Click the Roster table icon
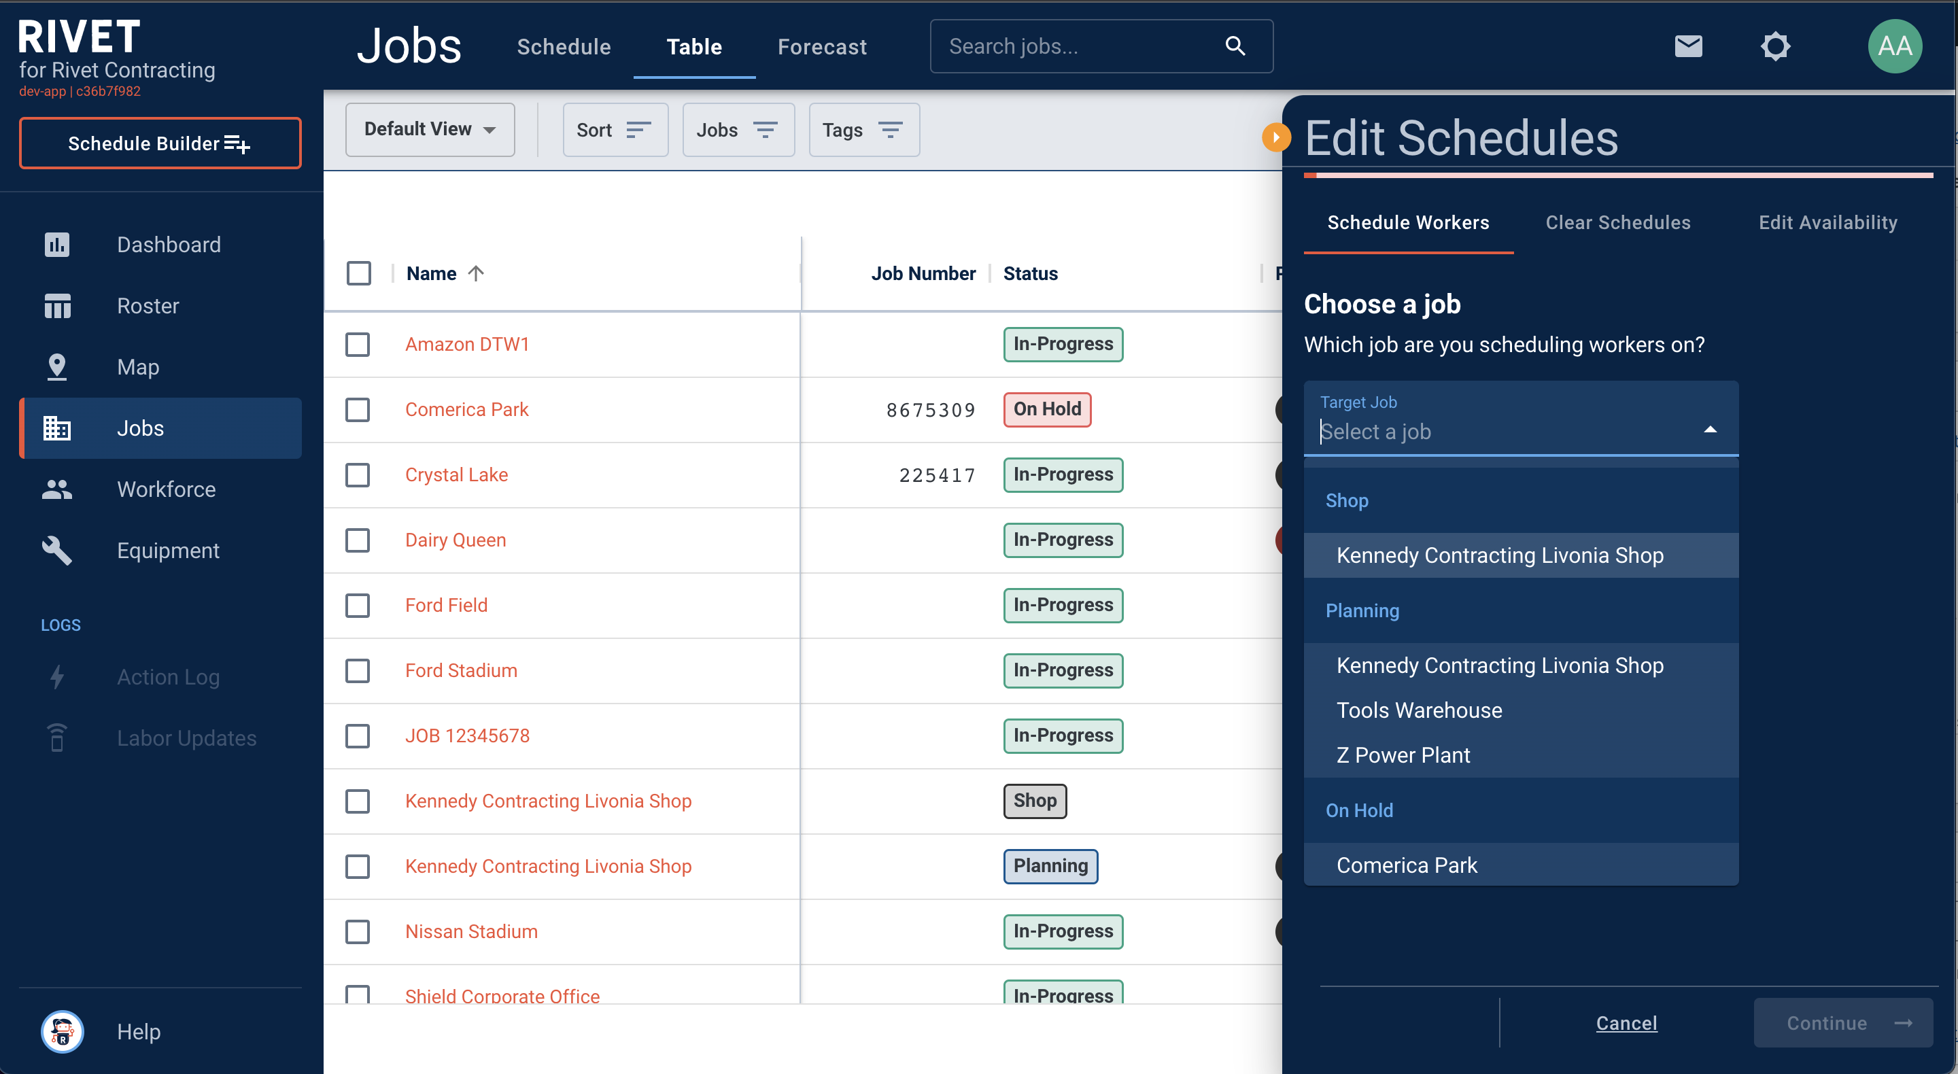The image size is (1958, 1074). point(57,306)
